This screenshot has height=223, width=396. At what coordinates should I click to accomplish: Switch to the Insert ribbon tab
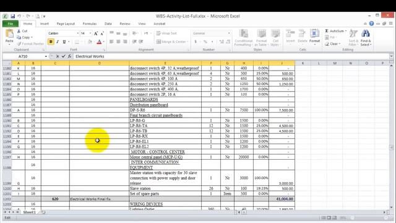(x=44, y=24)
